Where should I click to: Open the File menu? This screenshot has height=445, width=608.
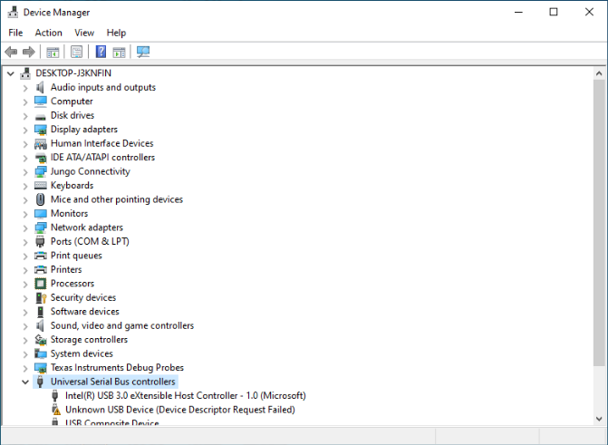tap(15, 33)
